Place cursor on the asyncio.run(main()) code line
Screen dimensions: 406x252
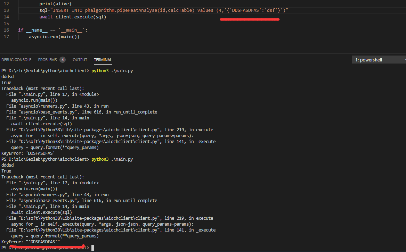(54, 36)
